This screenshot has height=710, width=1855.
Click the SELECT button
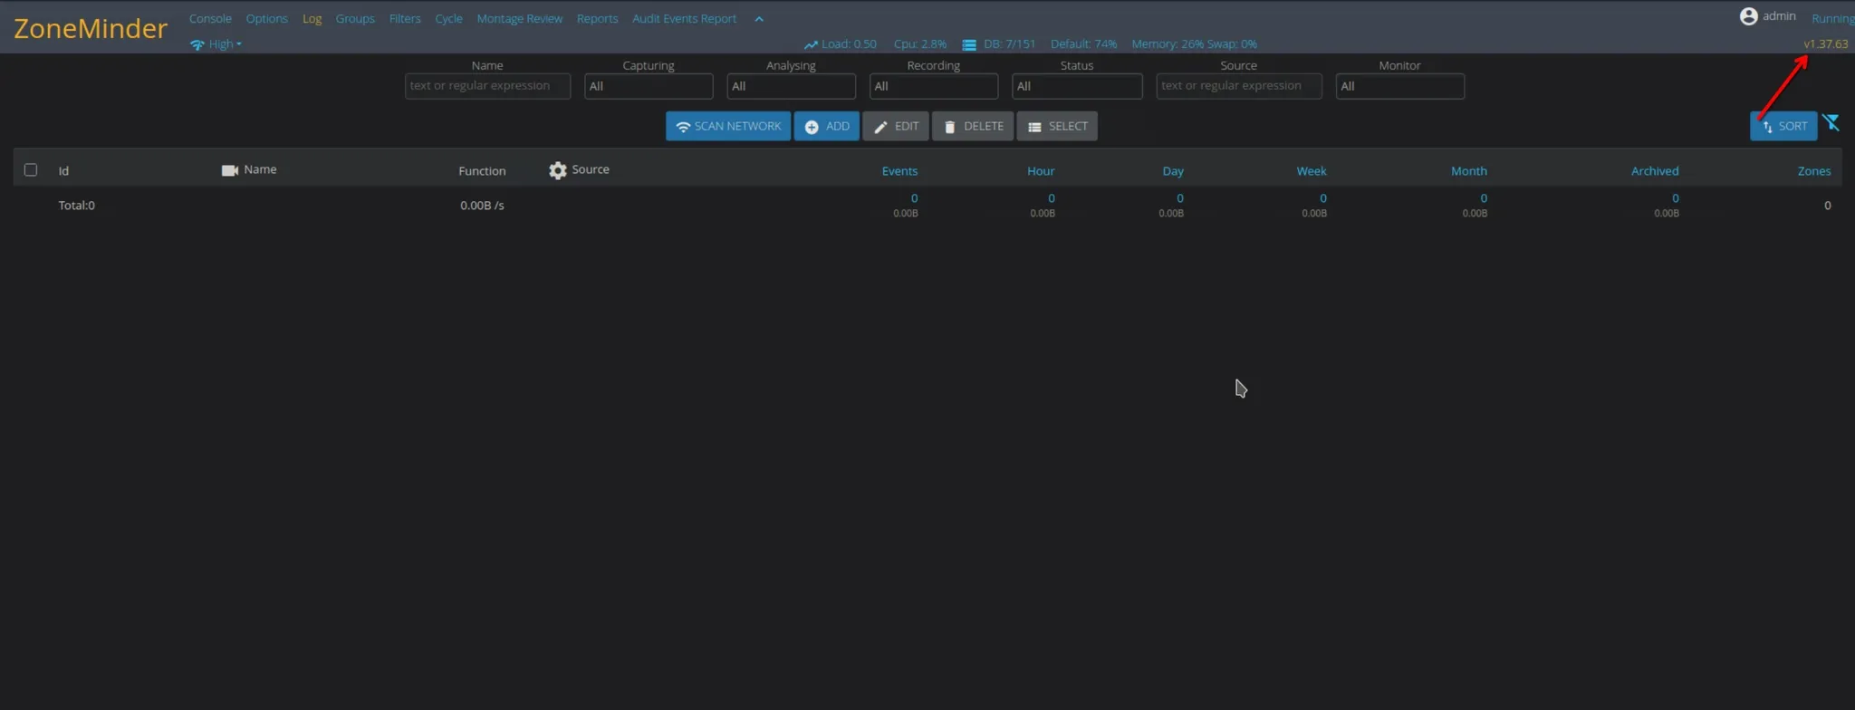(x=1057, y=126)
